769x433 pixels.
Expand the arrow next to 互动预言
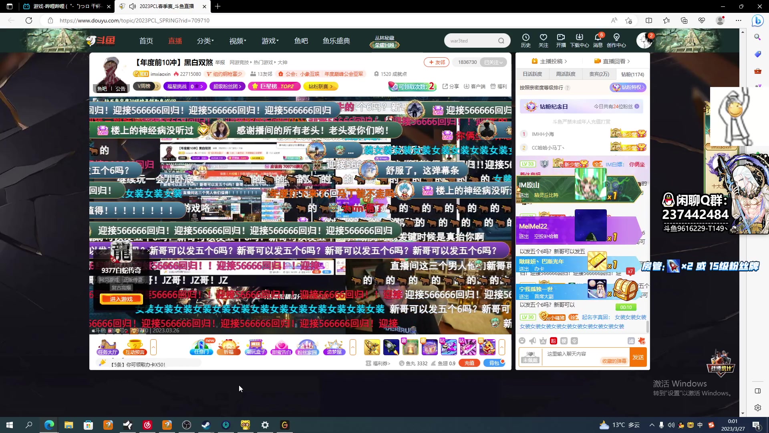153,347
